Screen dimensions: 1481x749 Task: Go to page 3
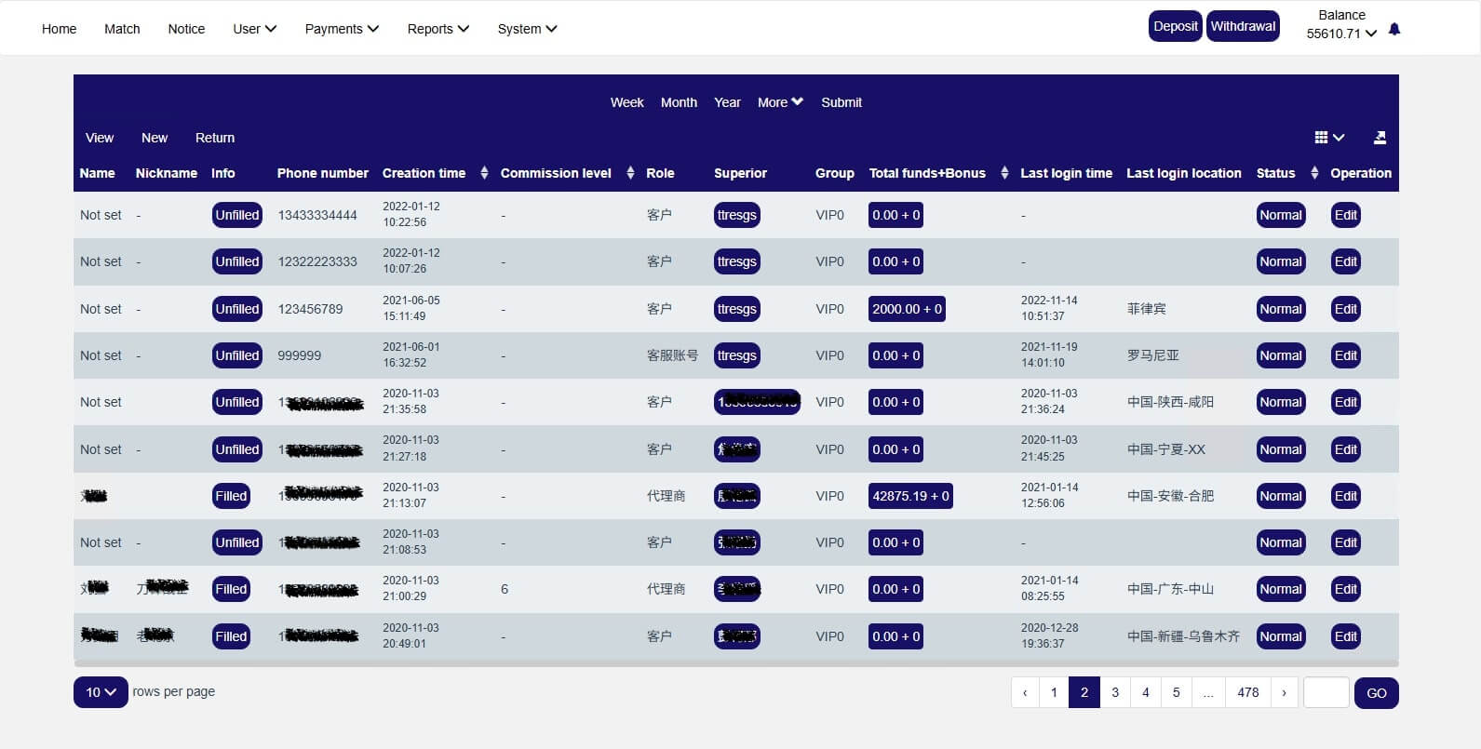pyautogui.click(x=1114, y=692)
